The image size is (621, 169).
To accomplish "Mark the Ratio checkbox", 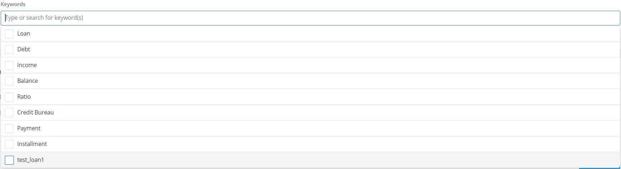I will coord(9,97).
